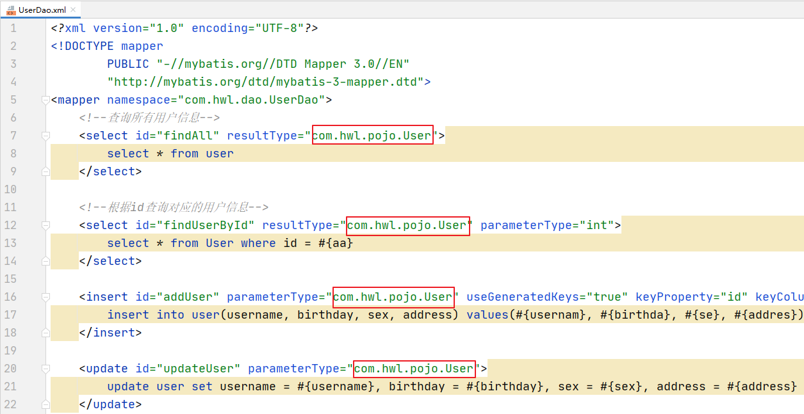Collapse the updateUser update block at line 20
Viewport: 804px width, 414px height.
(x=45, y=369)
